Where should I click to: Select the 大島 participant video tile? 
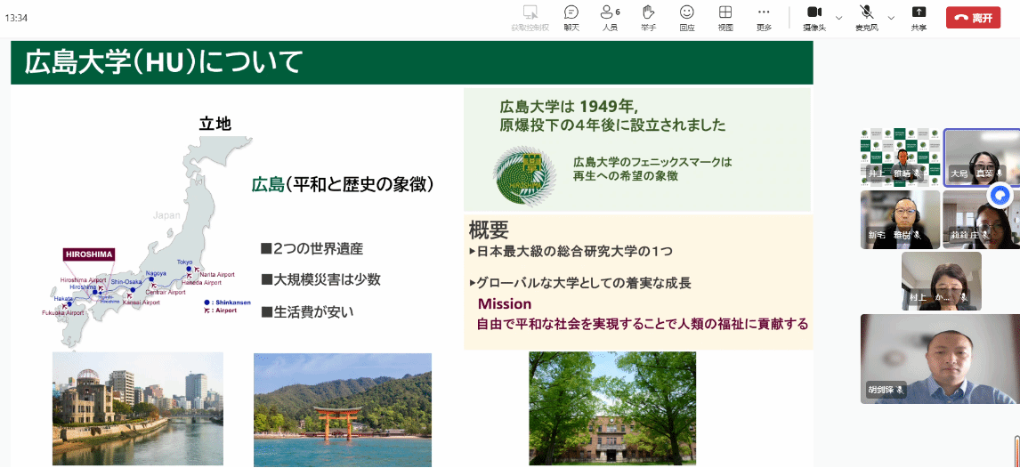click(982, 157)
